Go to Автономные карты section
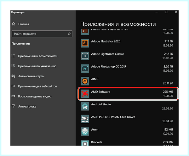Screen dimensions: 189x156 (31, 76)
